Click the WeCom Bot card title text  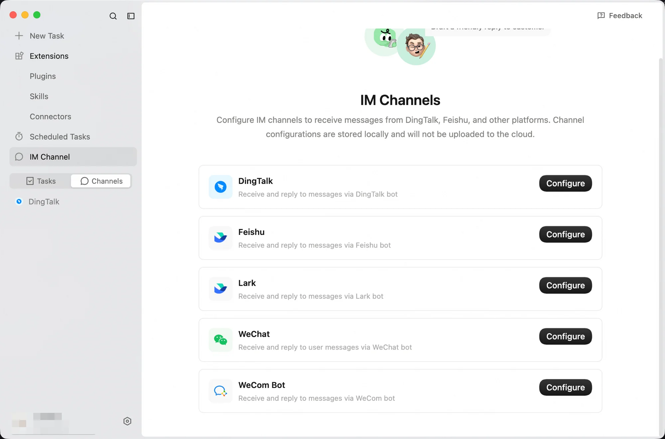262,385
